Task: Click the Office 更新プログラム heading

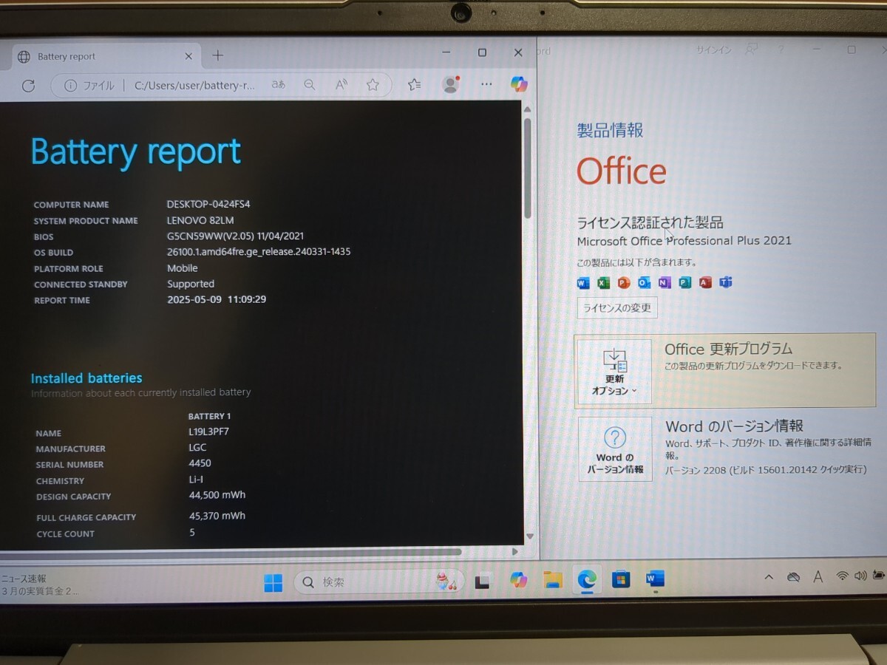Action: click(x=728, y=349)
